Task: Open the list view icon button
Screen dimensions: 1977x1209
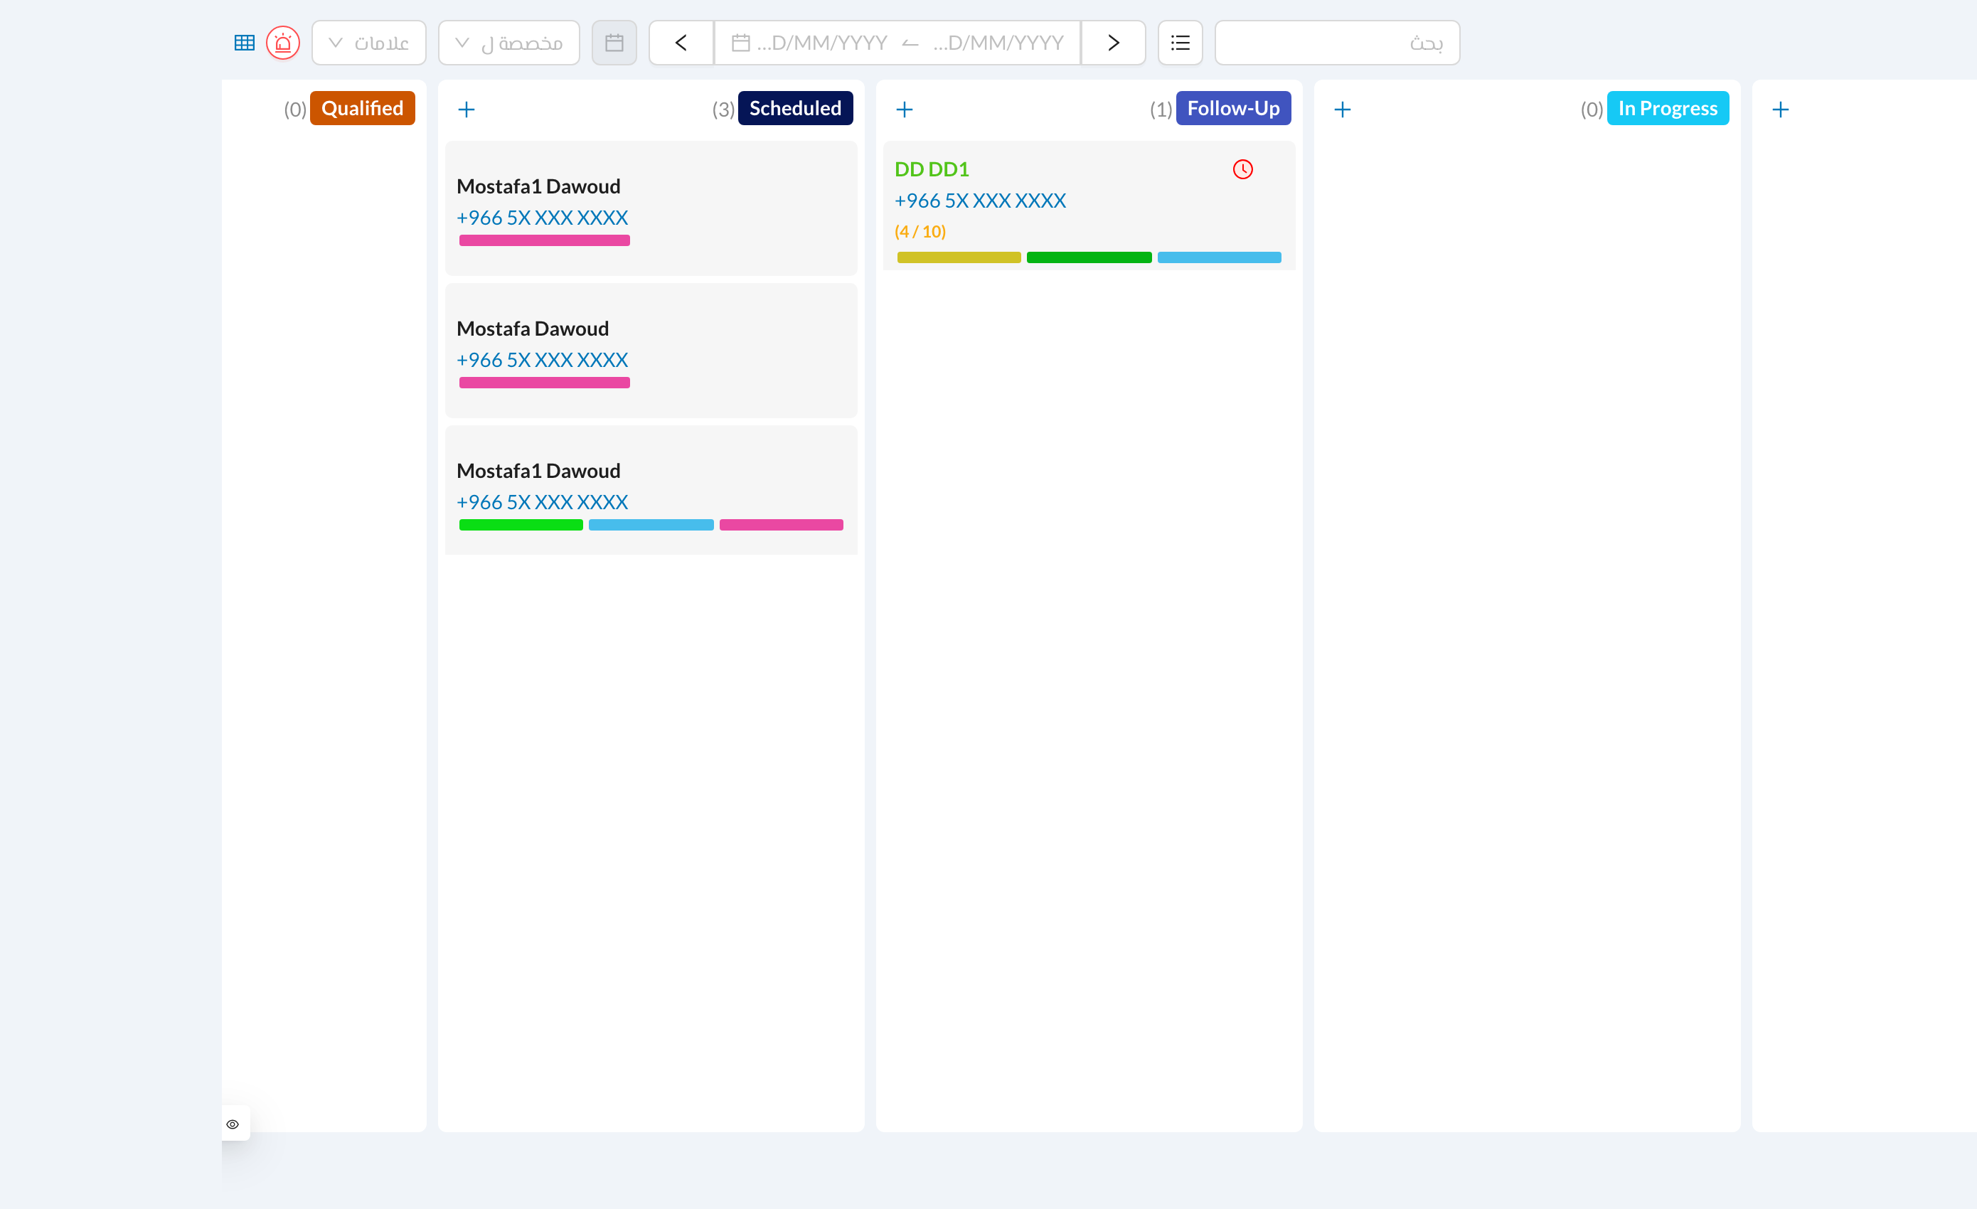Action: (x=1181, y=43)
